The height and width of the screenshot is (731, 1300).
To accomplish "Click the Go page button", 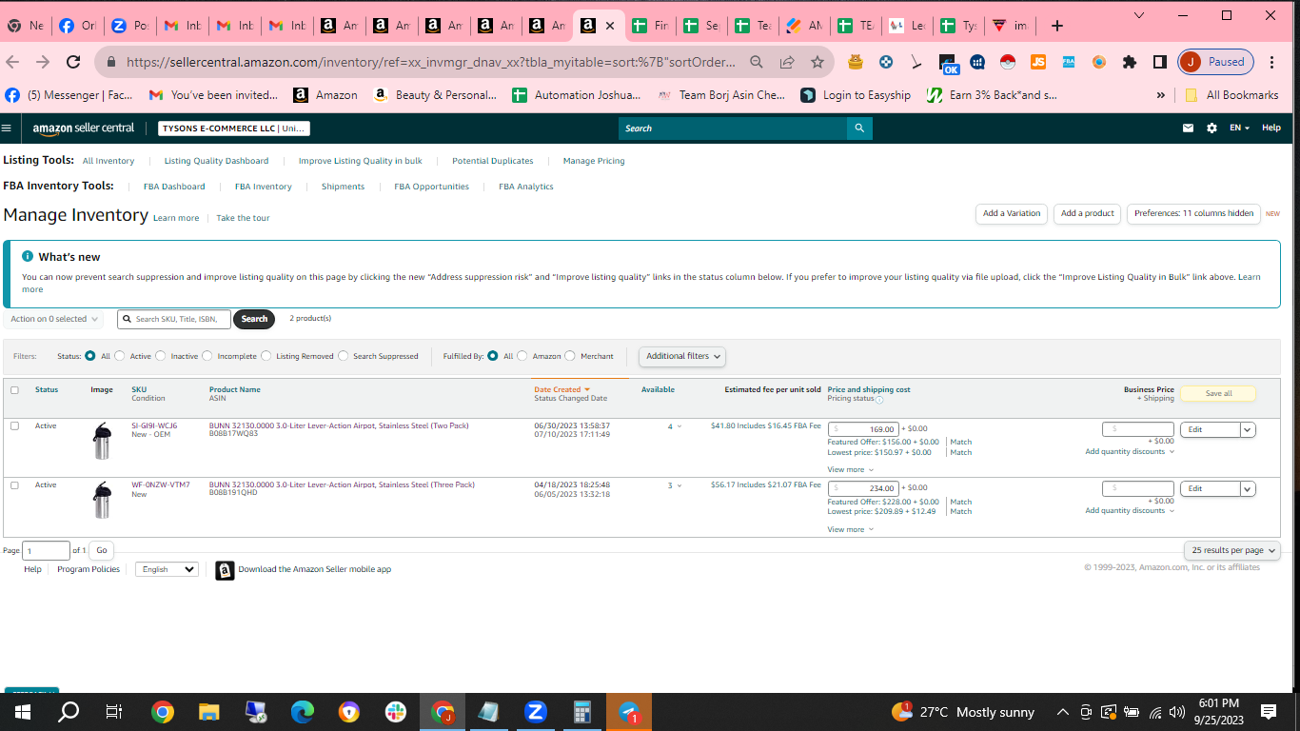I will pos(102,550).
